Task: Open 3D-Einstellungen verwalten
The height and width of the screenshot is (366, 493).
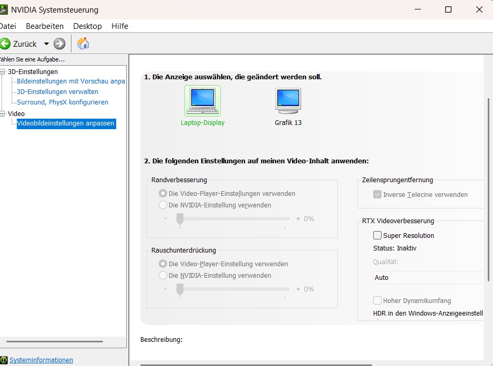Action: pyautogui.click(x=57, y=92)
